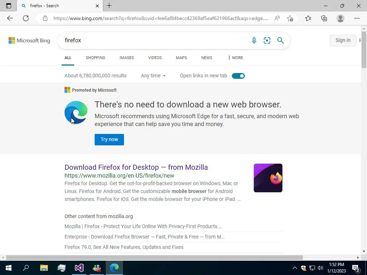The width and height of the screenshot is (367, 275).
Task: Open File Explorer from taskbar
Action: coord(44,268)
